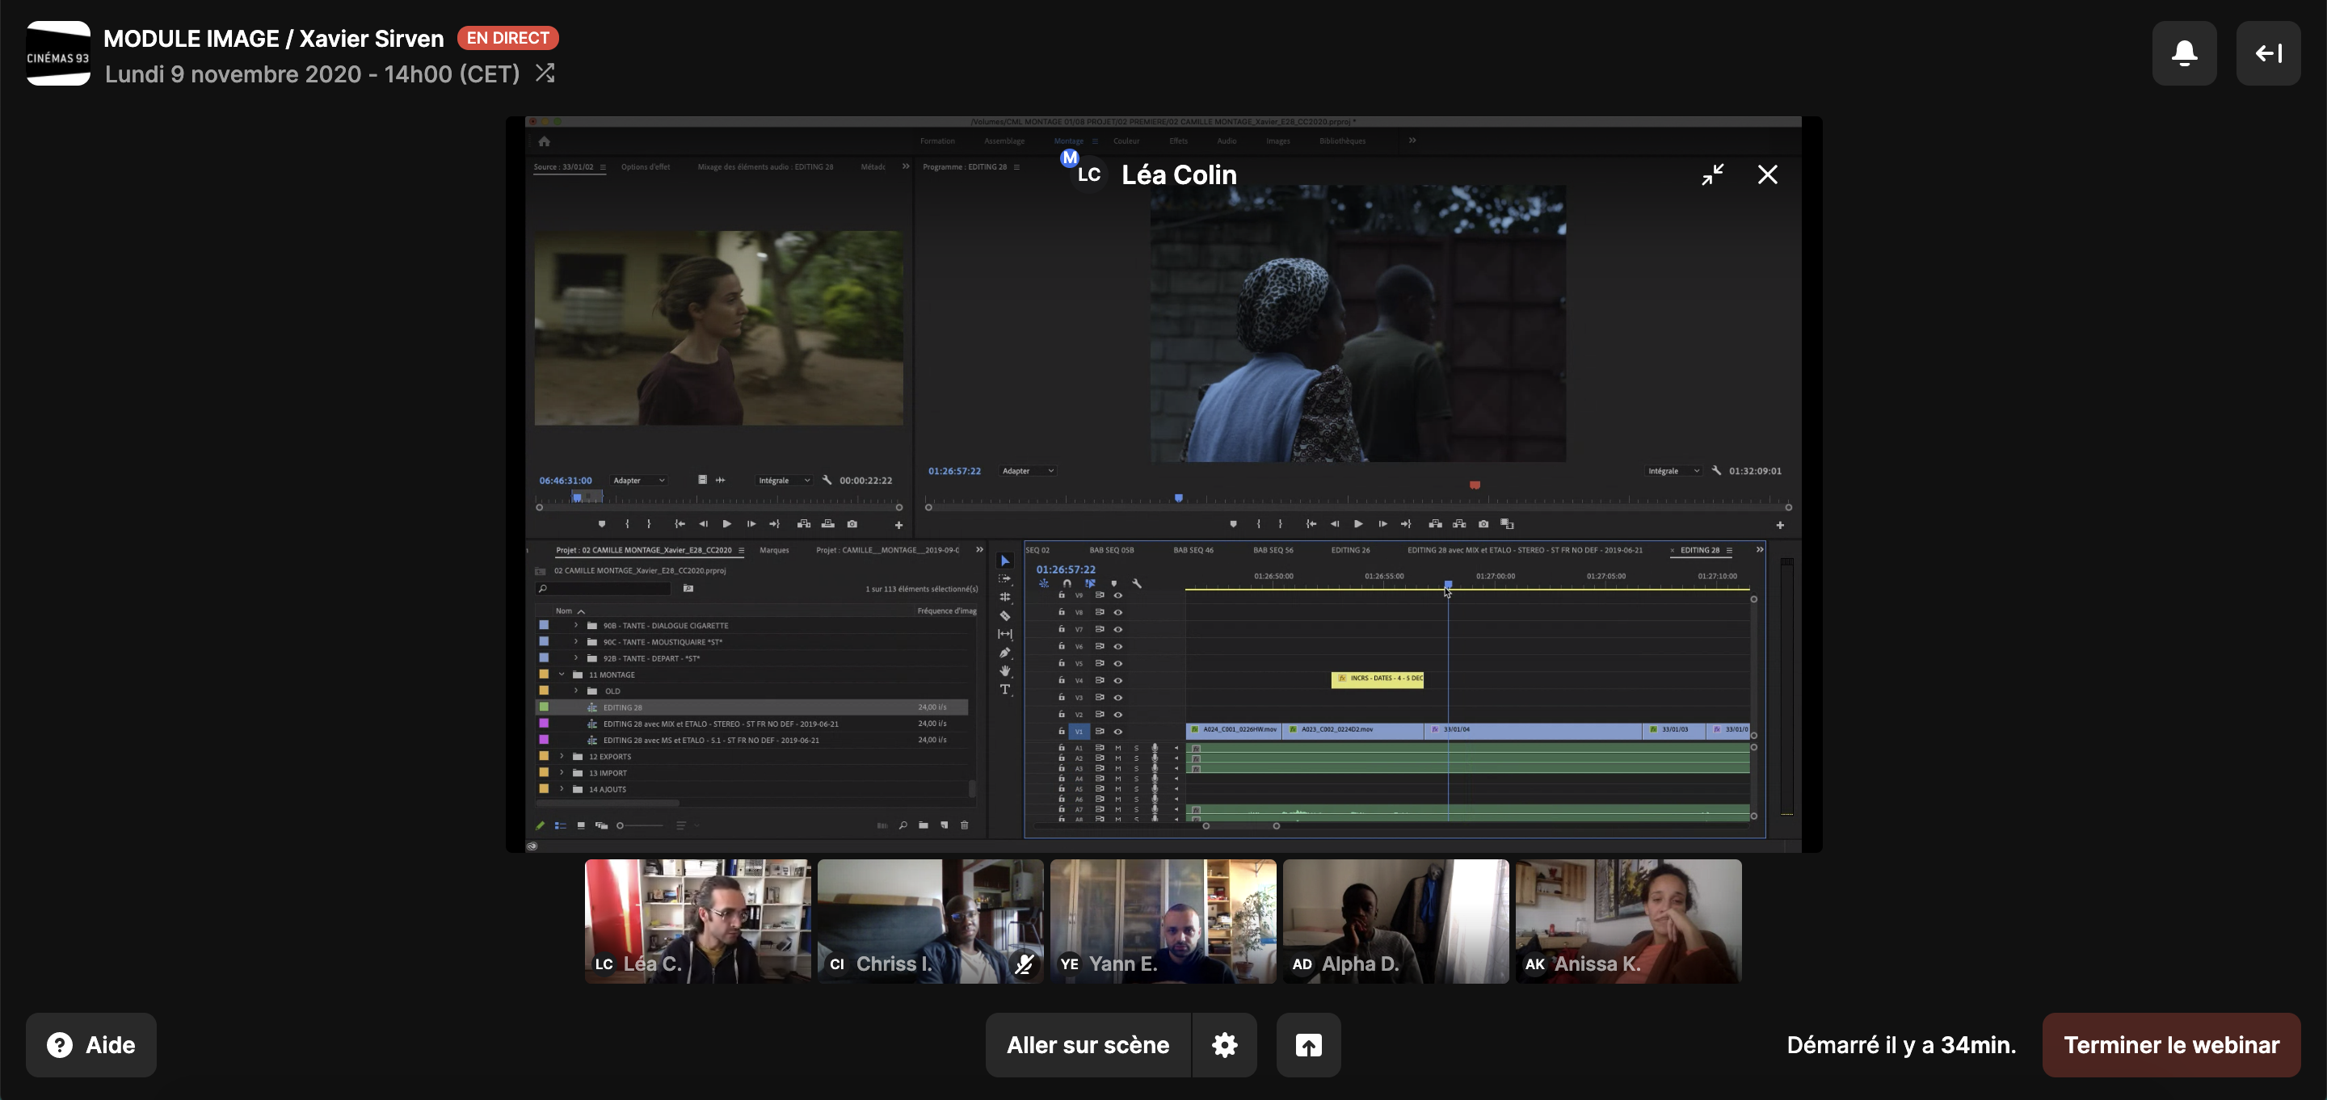Toggle mute M on audio track A1
Viewport: 2327px width, 1100px height.
coord(1117,749)
